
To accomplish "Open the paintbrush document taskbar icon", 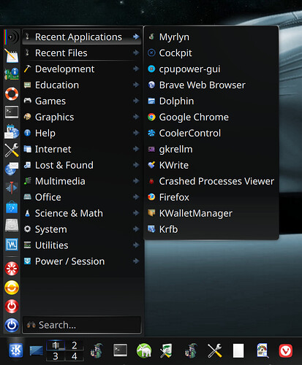I will 167,350.
